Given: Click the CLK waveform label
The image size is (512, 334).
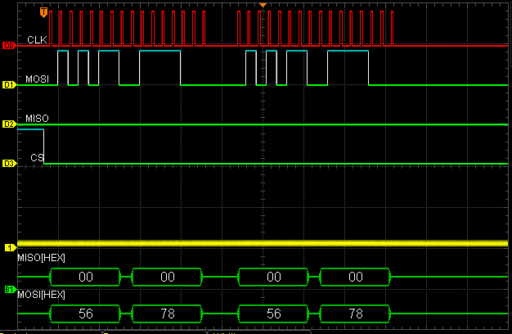Looking at the screenshot, I should [x=37, y=40].
